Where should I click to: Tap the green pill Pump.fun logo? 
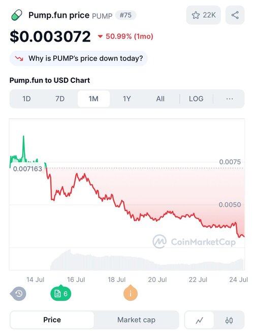17,15
